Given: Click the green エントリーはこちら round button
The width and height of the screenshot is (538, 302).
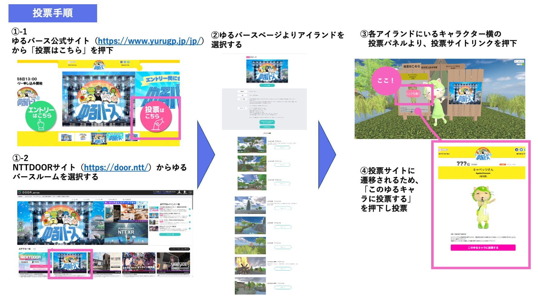Looking at the screenshot, I should 41,116.
